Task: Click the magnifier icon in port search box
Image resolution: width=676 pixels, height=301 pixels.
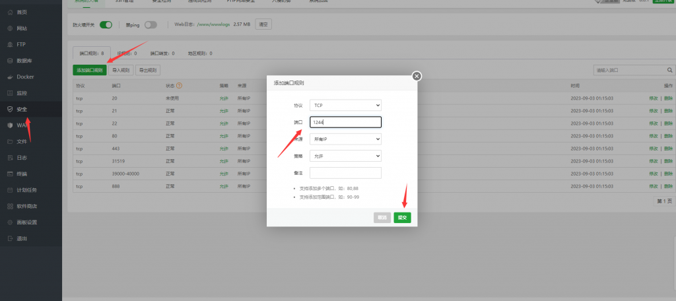Action: pyautogui.click(x=669, y=70)
